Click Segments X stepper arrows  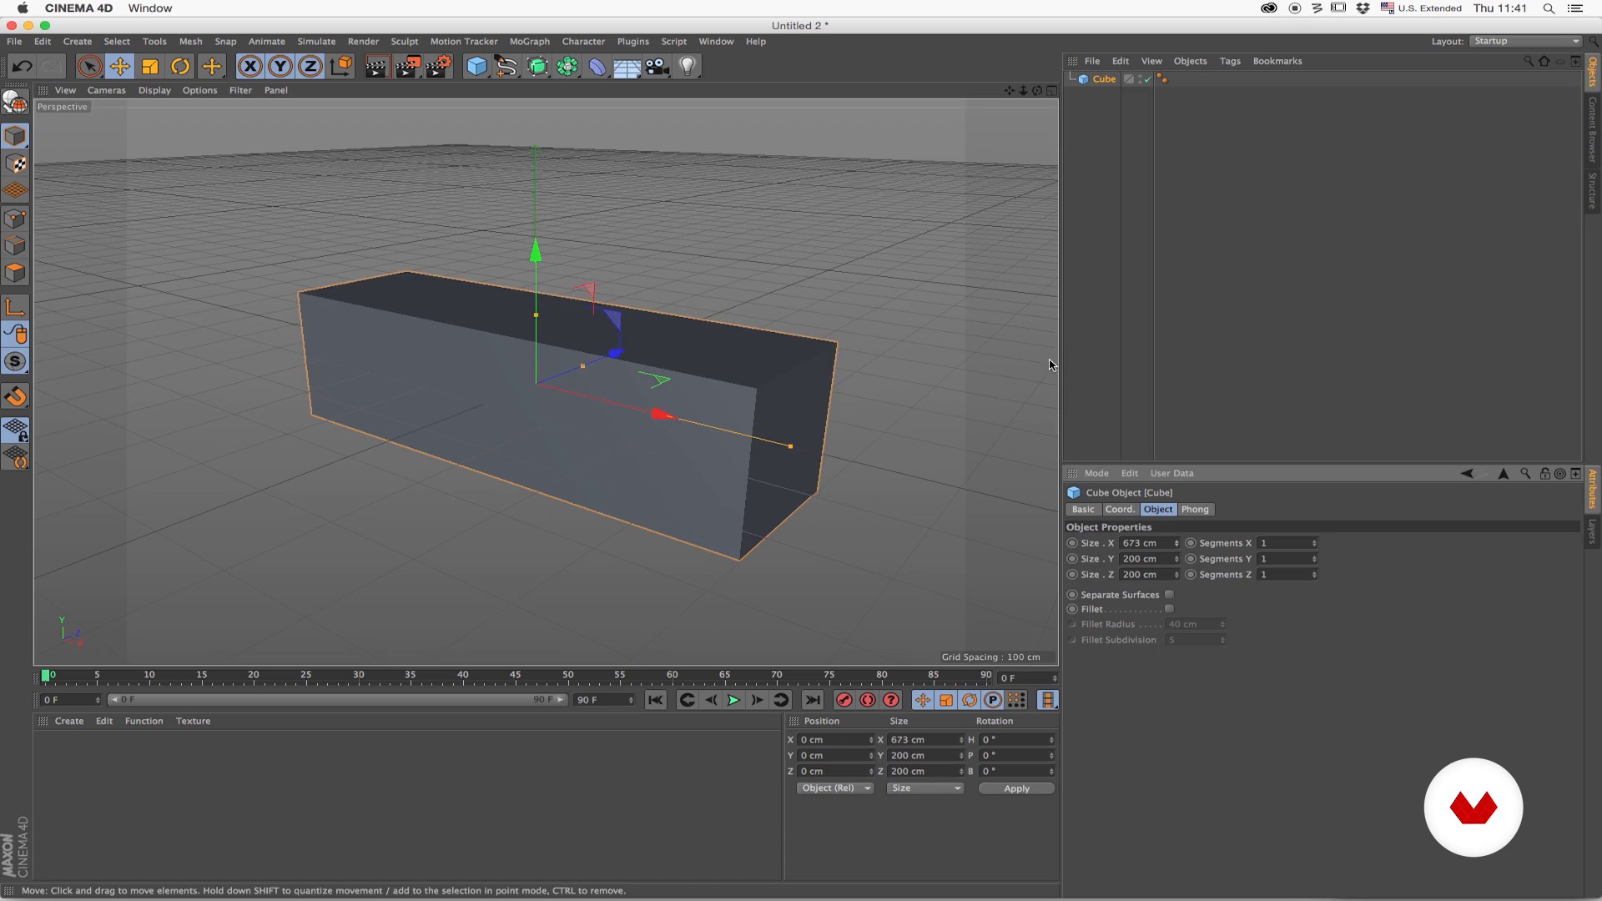[1314, 543]
